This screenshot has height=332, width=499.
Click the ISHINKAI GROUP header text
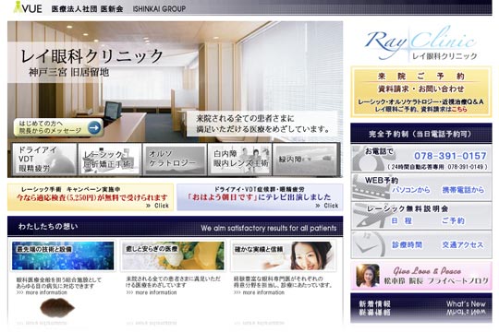159,9
